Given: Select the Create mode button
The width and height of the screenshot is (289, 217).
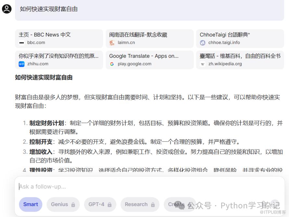Looking at the screenshot, I should click(x=180, y=204).
